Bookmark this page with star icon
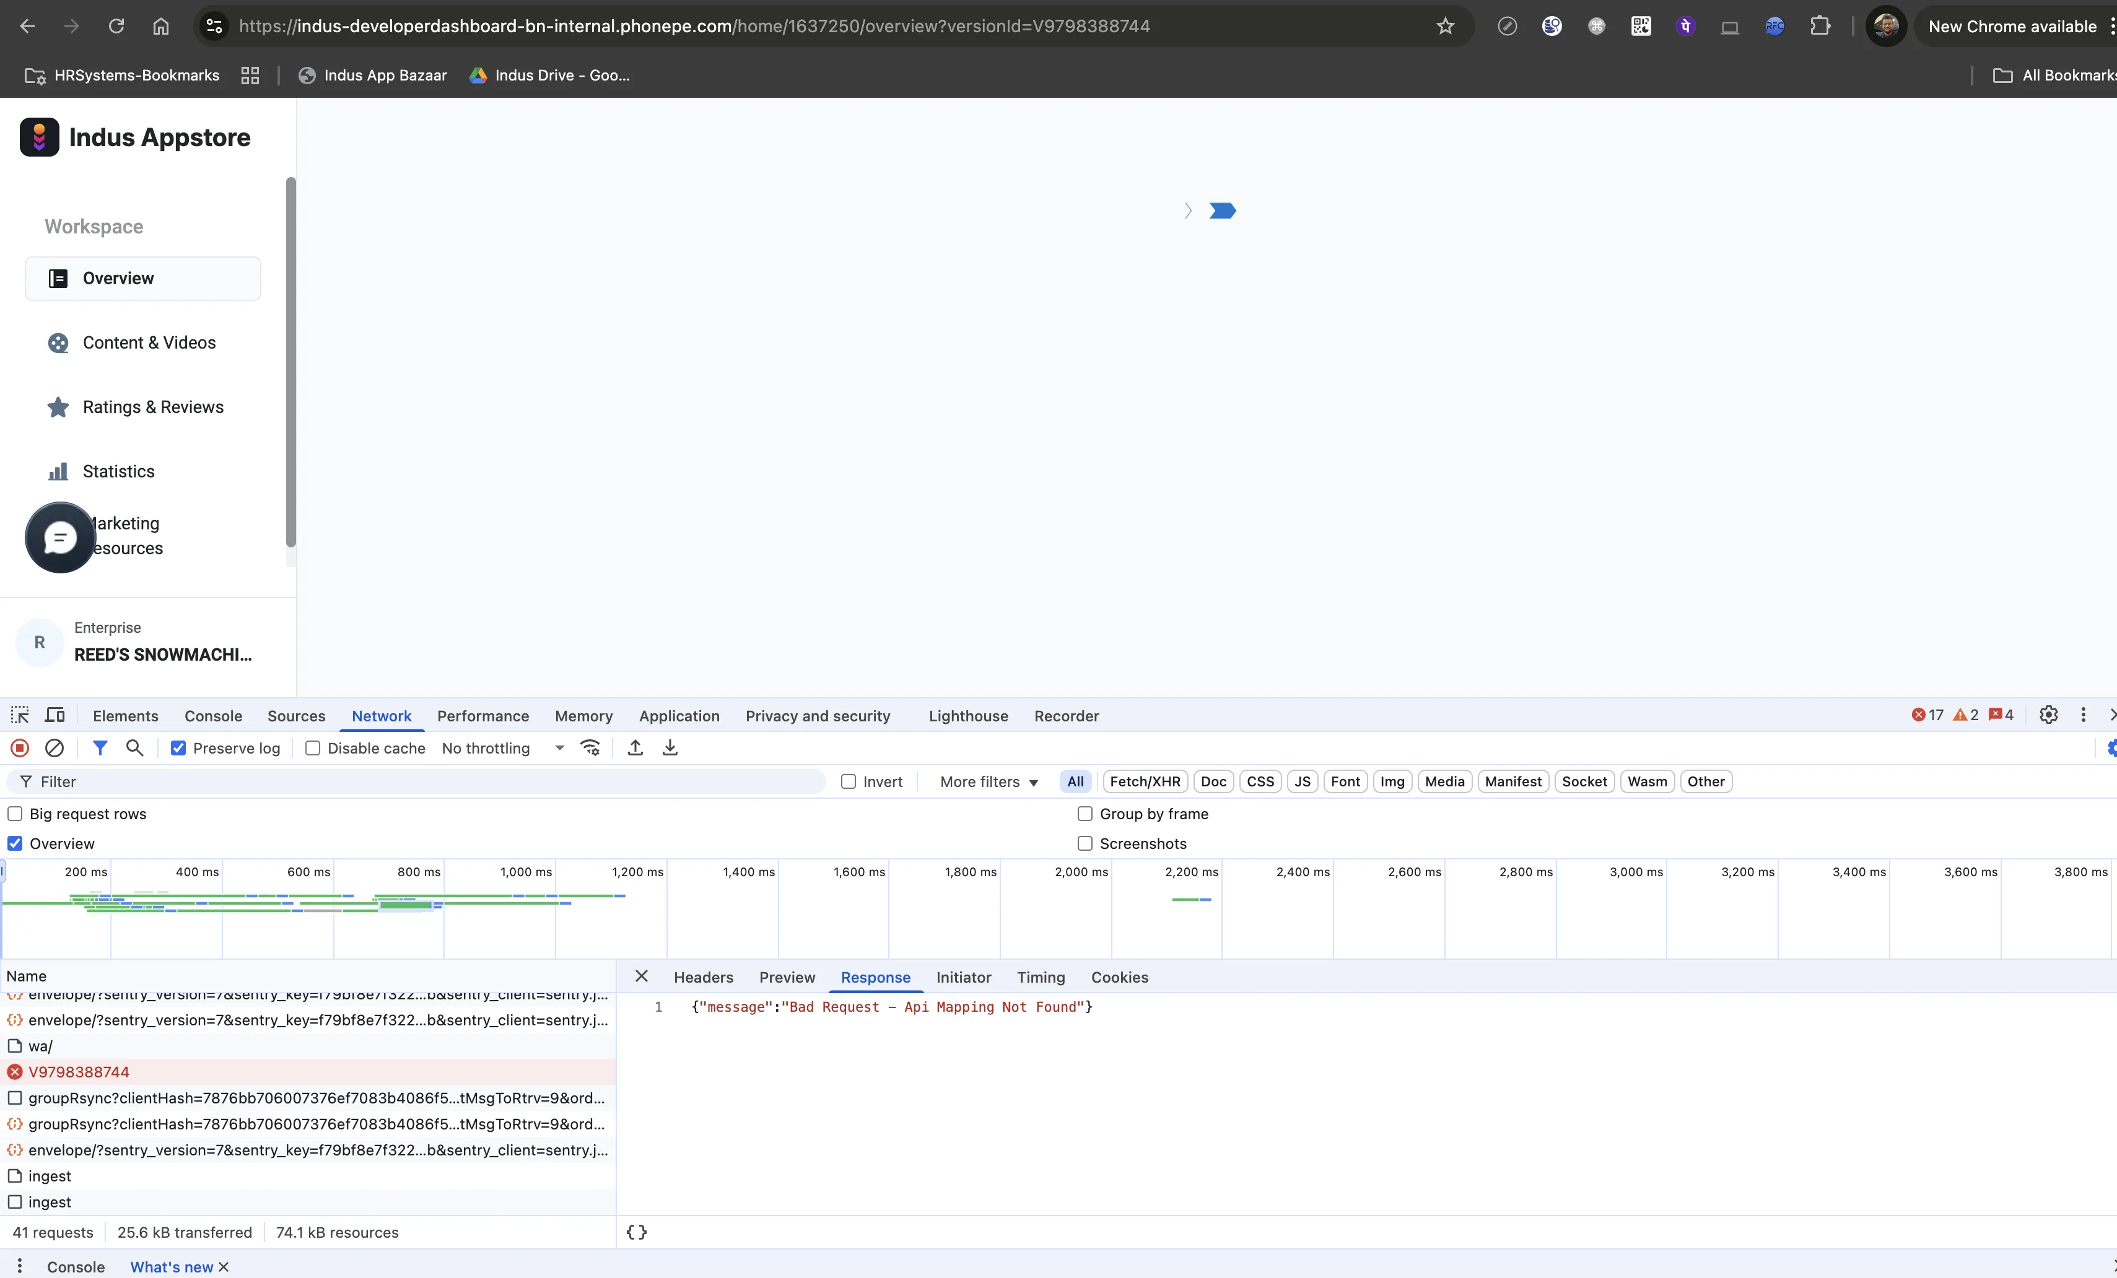 point(1445,26)
